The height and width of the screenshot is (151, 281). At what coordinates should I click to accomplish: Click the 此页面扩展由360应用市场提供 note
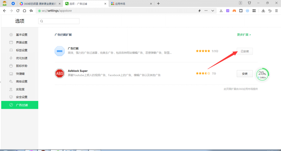pos(241,89)
